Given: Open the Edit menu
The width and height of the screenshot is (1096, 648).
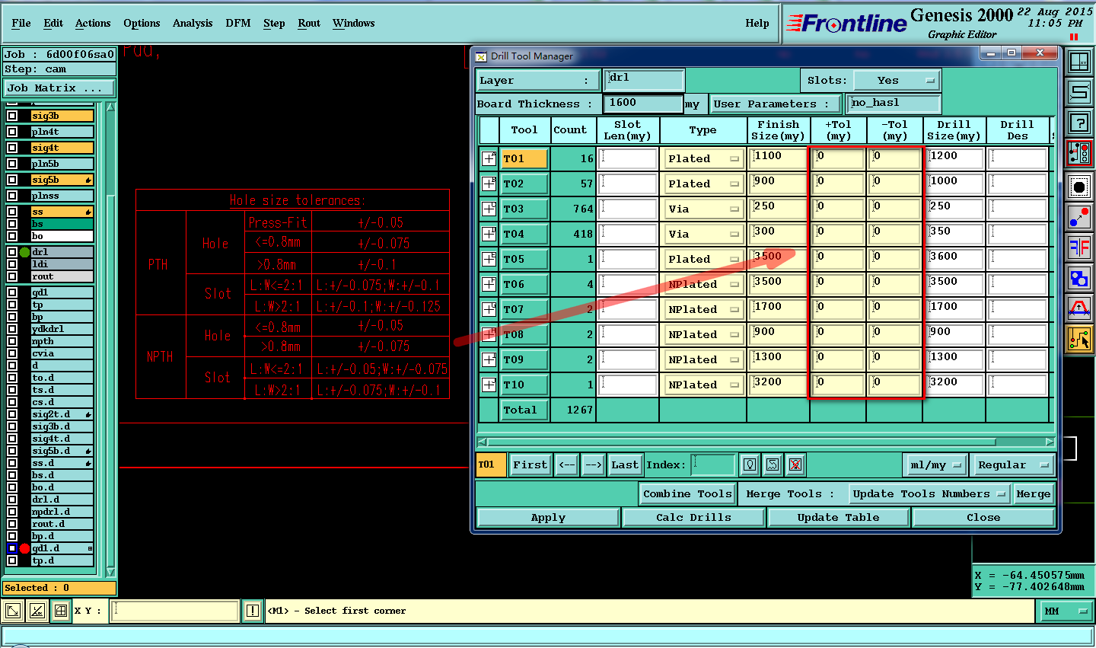Looking at the screenshot, I should [x=53, y=24].
